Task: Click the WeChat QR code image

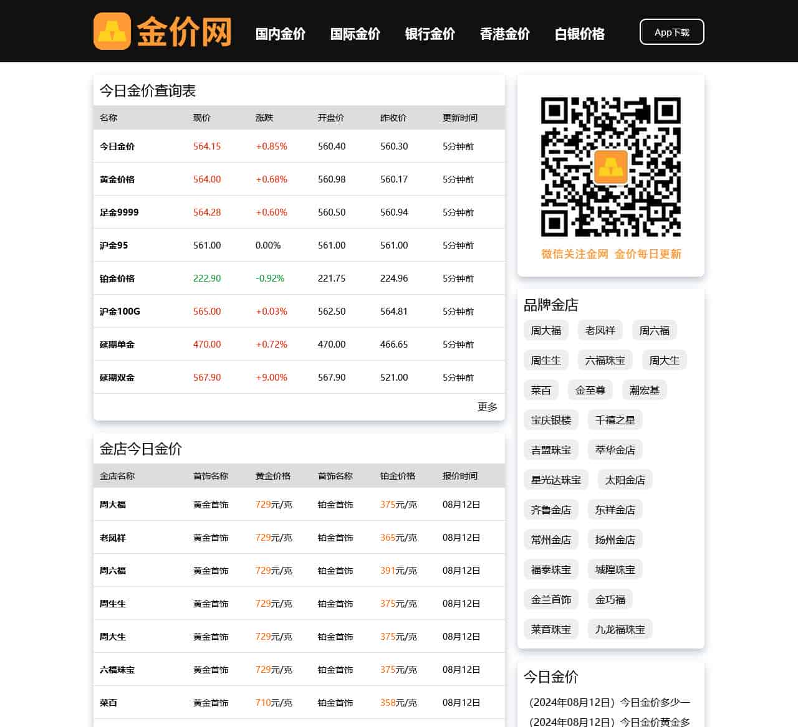Action: click(611, 167)
